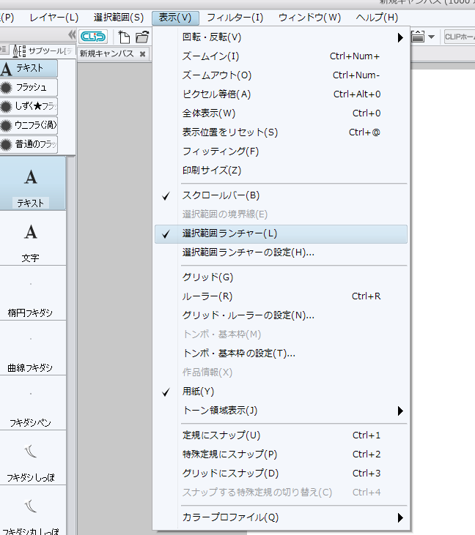
Task: Collapse the sub tool palette with double arrows
Action: pyautogui.click(x=72, y=34)
